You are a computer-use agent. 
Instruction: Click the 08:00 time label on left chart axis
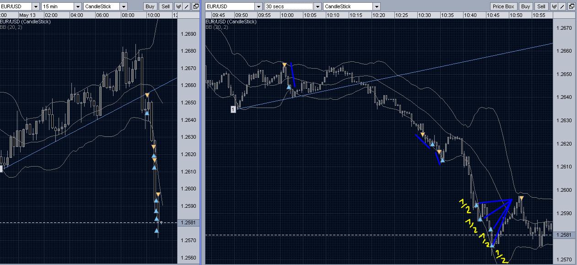[128, 15]
